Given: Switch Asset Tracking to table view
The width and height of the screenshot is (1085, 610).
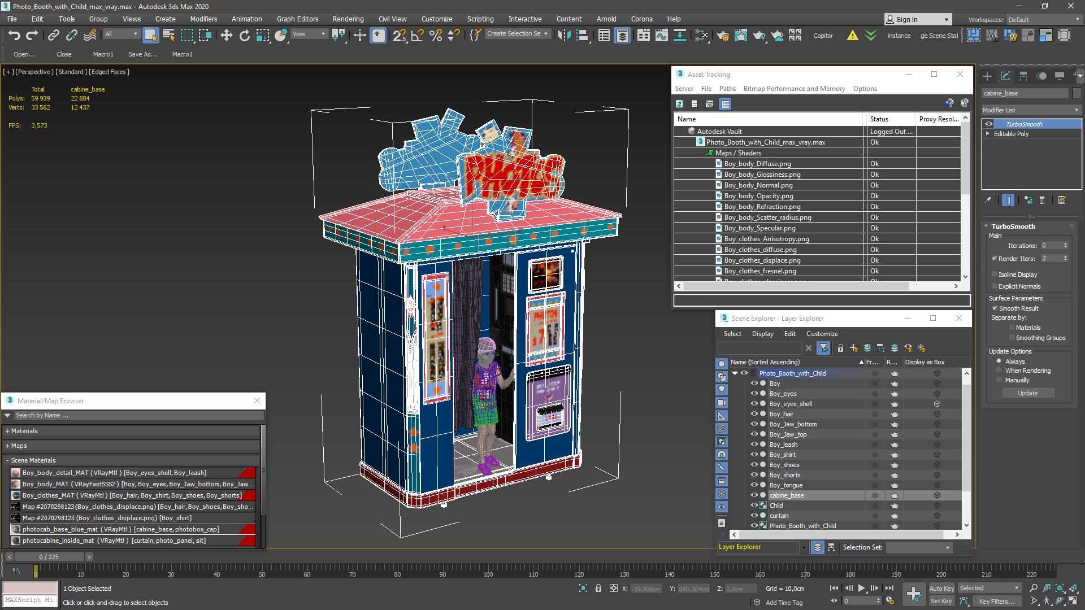Looking at the screenshot, I should point(726,104).
